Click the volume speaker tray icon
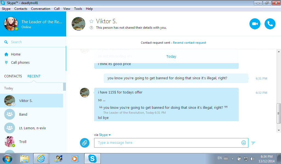Viewport: 281px width, 164px height. (x=252, y=159)
